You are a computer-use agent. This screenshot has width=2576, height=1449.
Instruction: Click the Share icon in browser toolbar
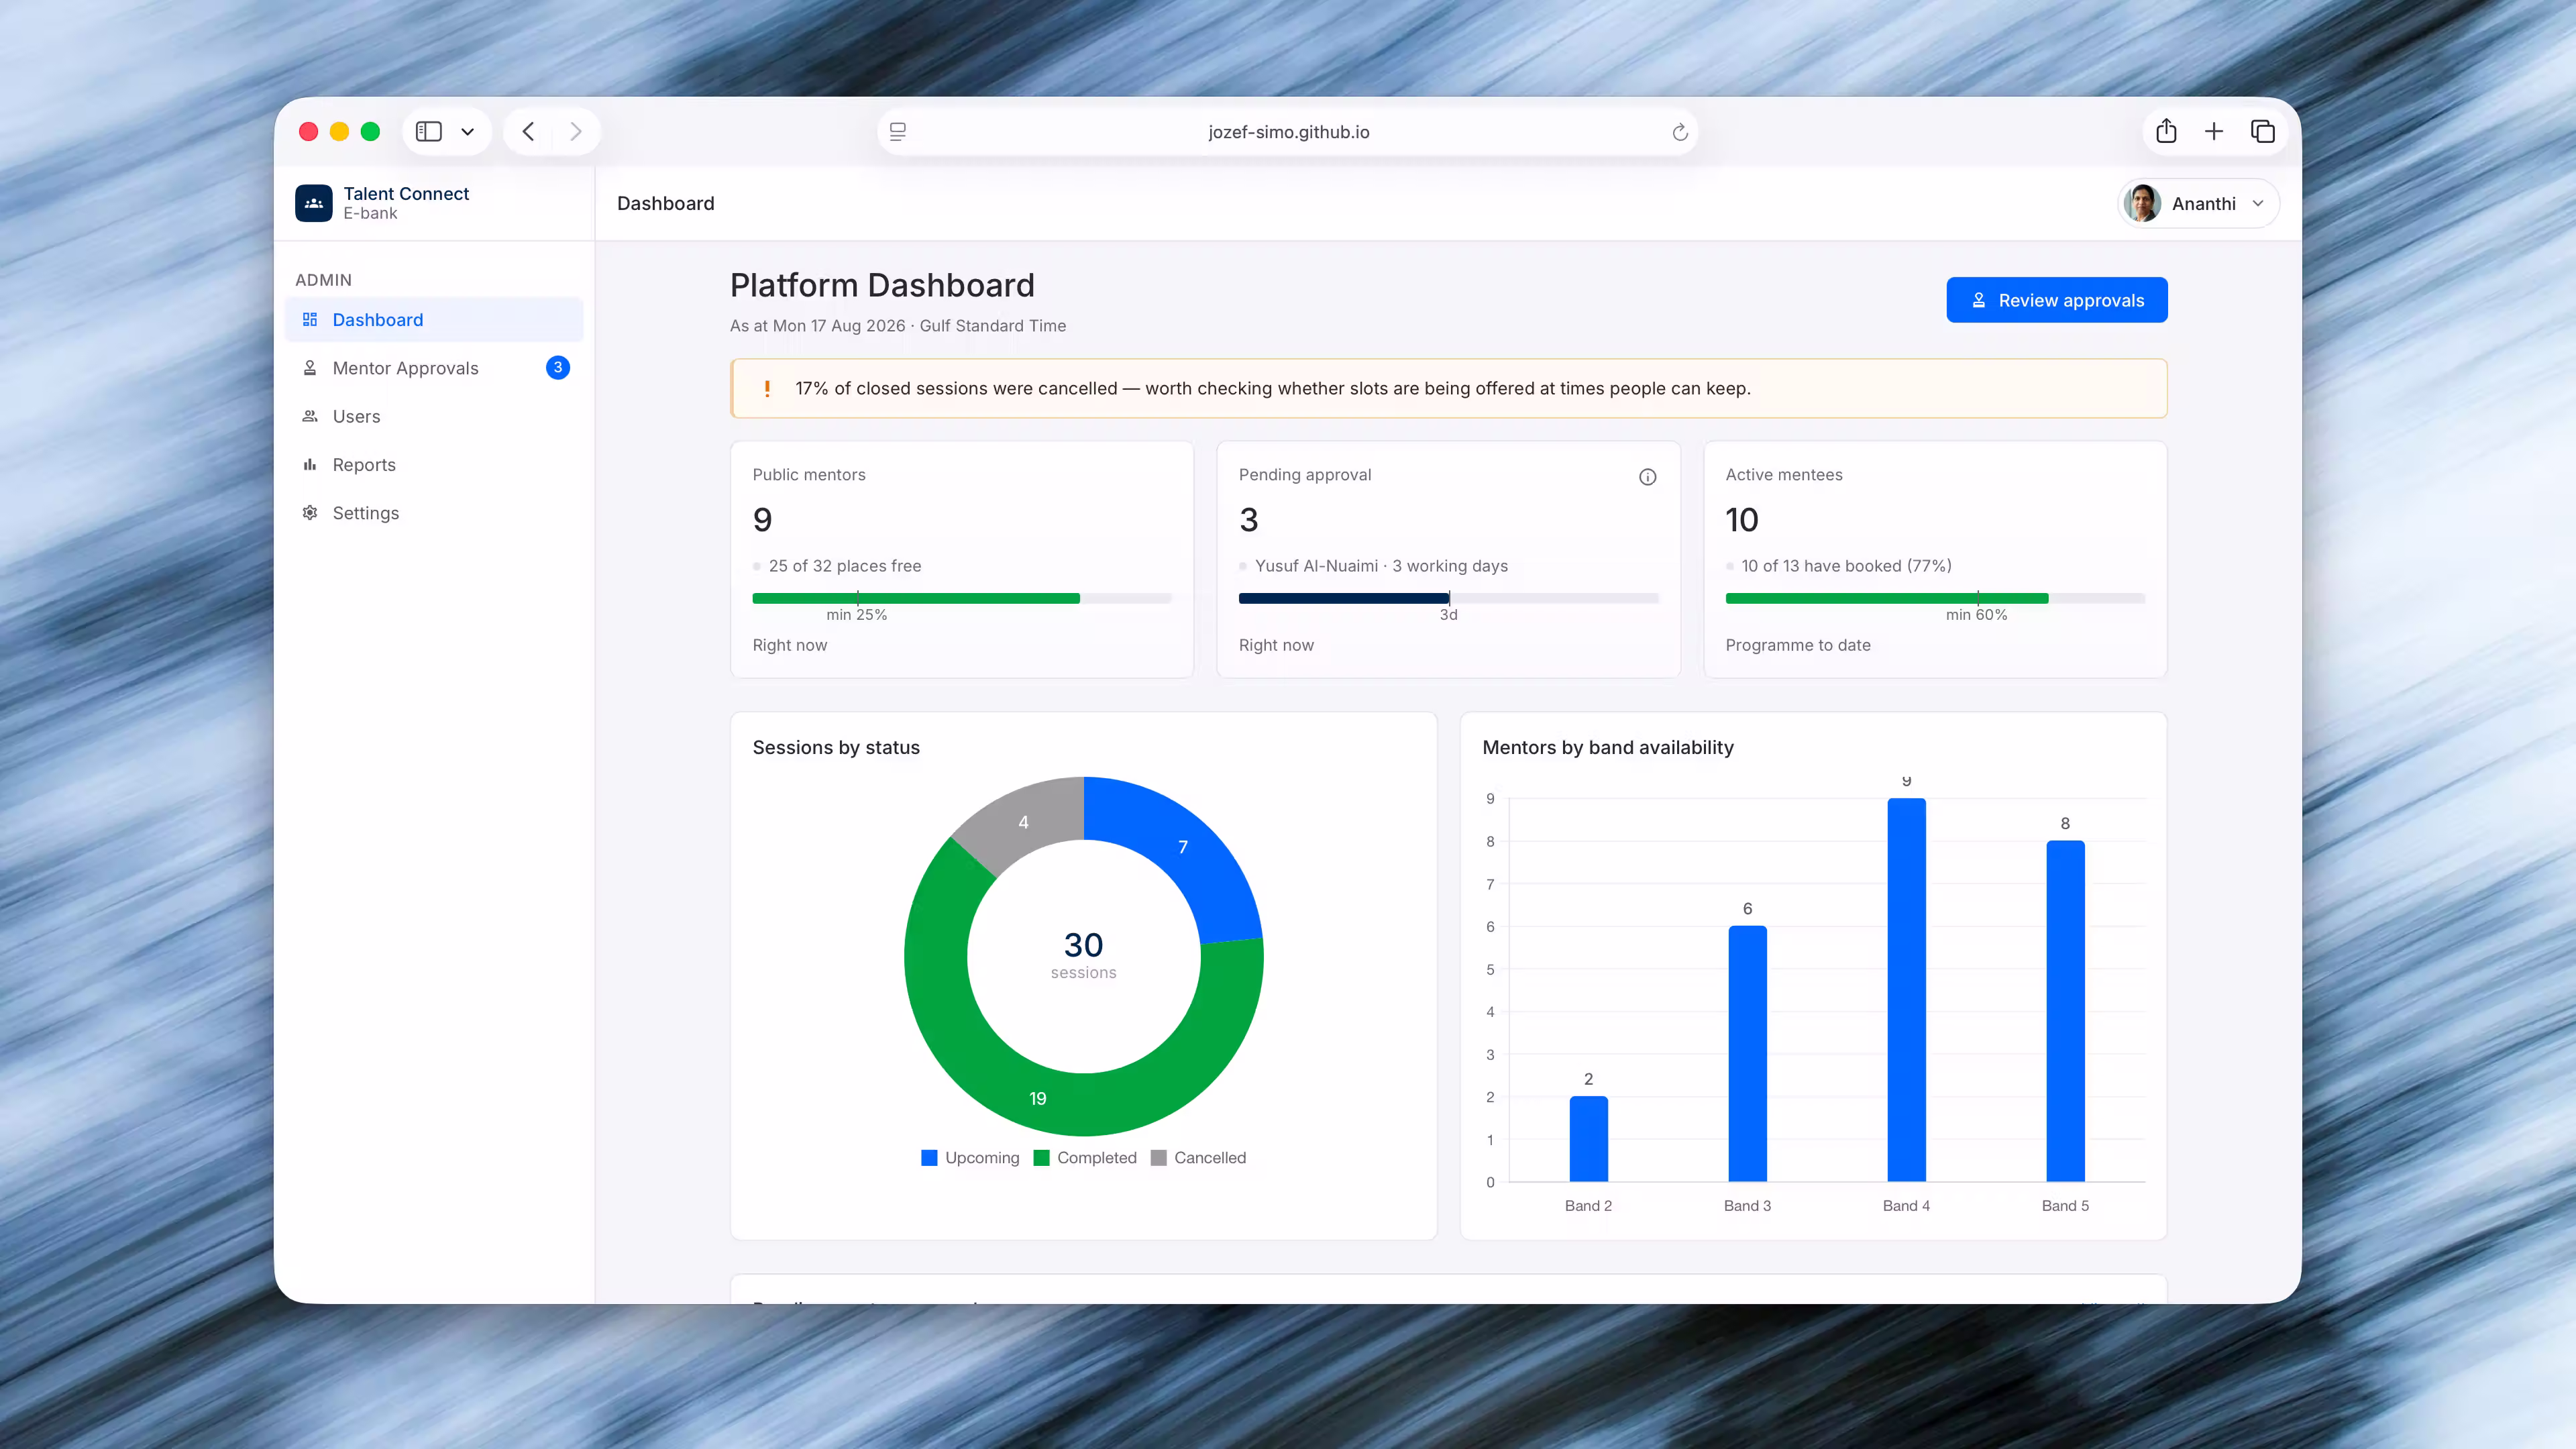2166,131
